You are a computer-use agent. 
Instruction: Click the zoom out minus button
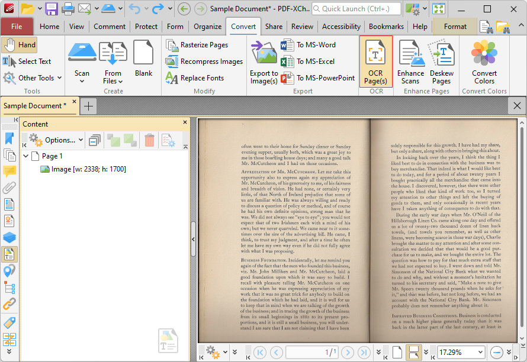point(496,353)
